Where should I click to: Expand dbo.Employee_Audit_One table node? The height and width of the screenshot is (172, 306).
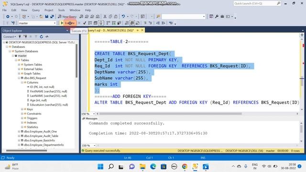tap(19, 131)
